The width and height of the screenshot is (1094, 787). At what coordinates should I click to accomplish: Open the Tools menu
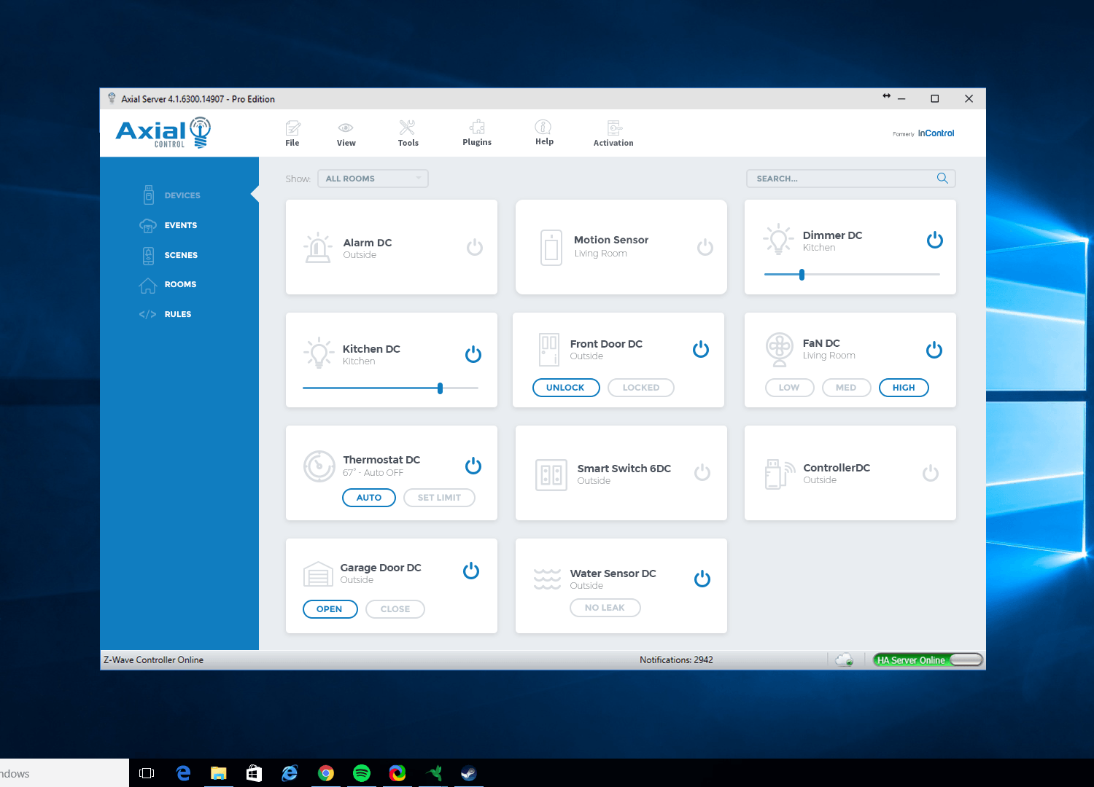click(x=408, y=133)
